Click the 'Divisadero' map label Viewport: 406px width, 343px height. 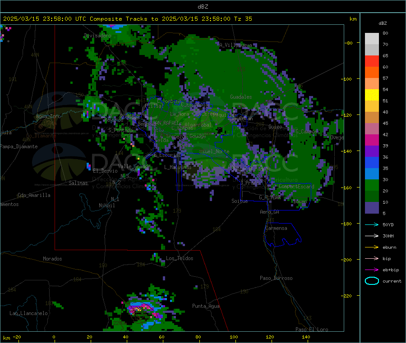point(97,36)
